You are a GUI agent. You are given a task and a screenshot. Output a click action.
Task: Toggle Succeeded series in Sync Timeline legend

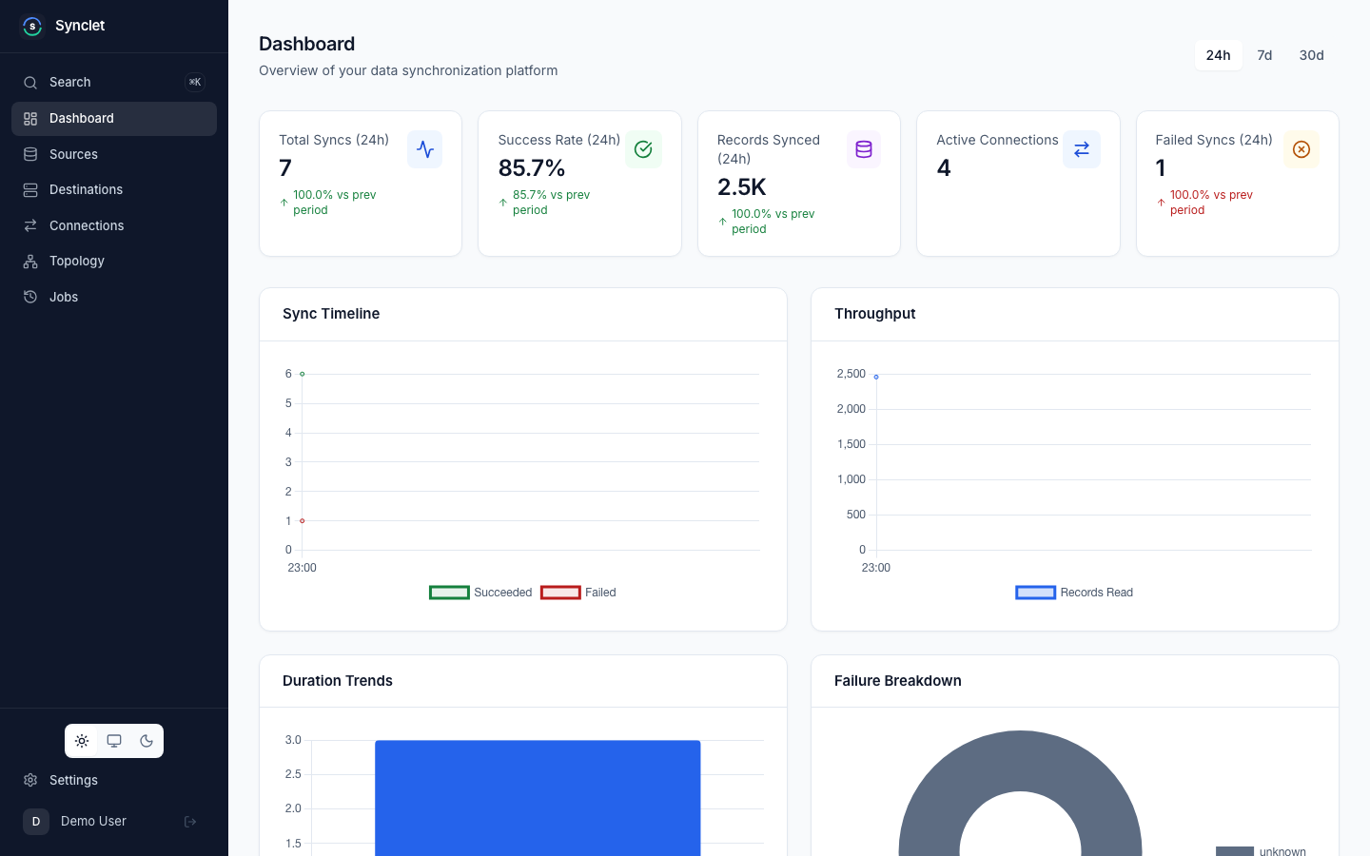coord(480,593)
